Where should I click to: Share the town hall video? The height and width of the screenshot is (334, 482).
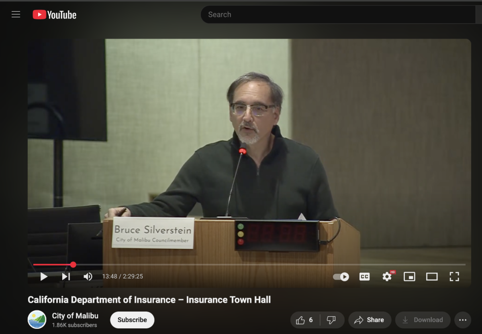pyautogui.click(x=370, y=320)
